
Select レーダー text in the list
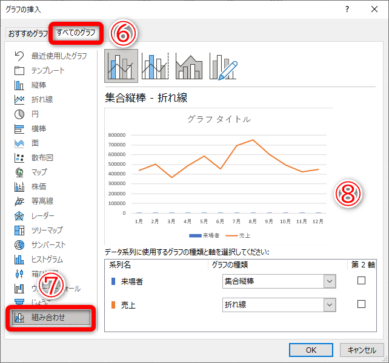(42, 216)
